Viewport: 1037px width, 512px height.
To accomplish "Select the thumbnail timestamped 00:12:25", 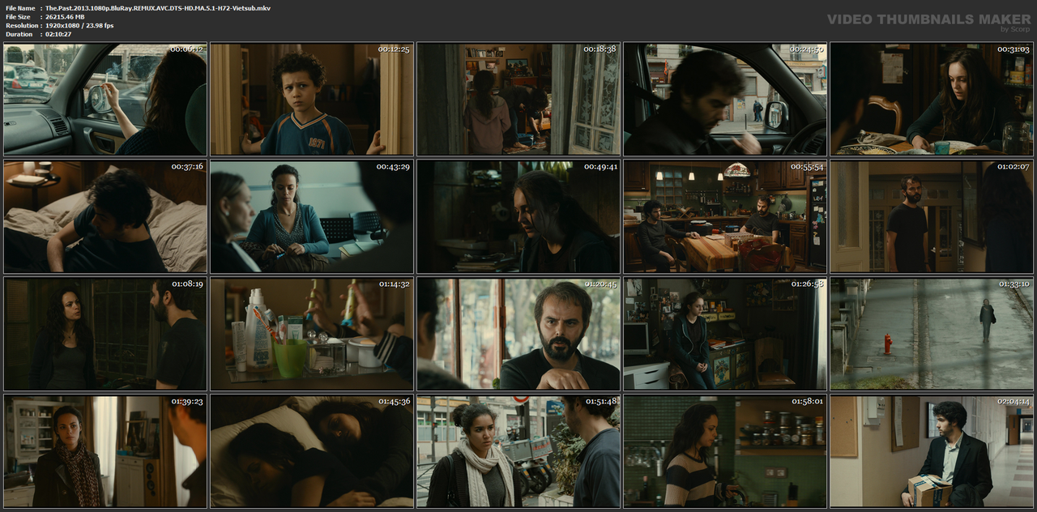I will (312, 99).
